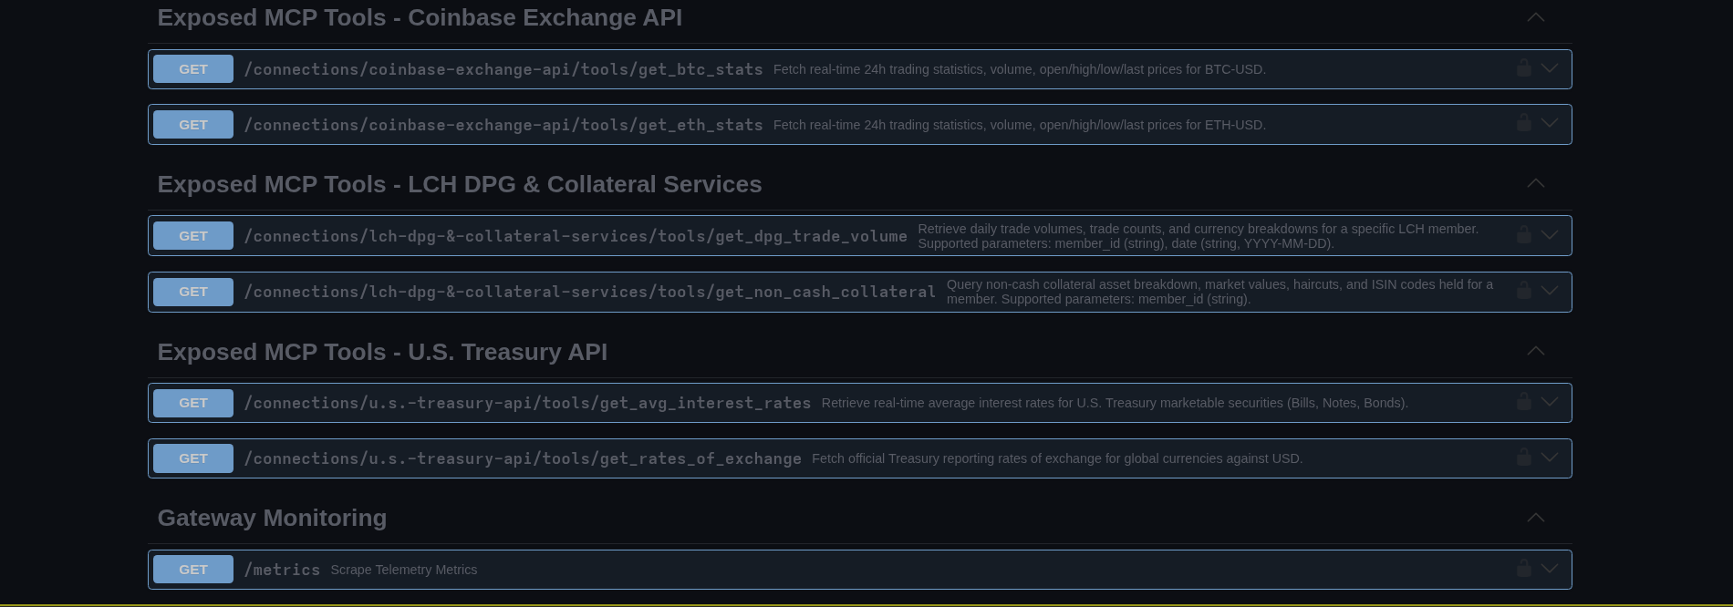Image resolution: width=1733 pixels, height=607 pixels.
Task: Collapse the LCH DPG & Collateral Services section arrow
Action: 1536,183
